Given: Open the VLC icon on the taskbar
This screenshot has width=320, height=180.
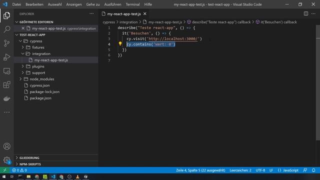Looking at the screenshot, I should pyautogui.click(x=77, y=176).
